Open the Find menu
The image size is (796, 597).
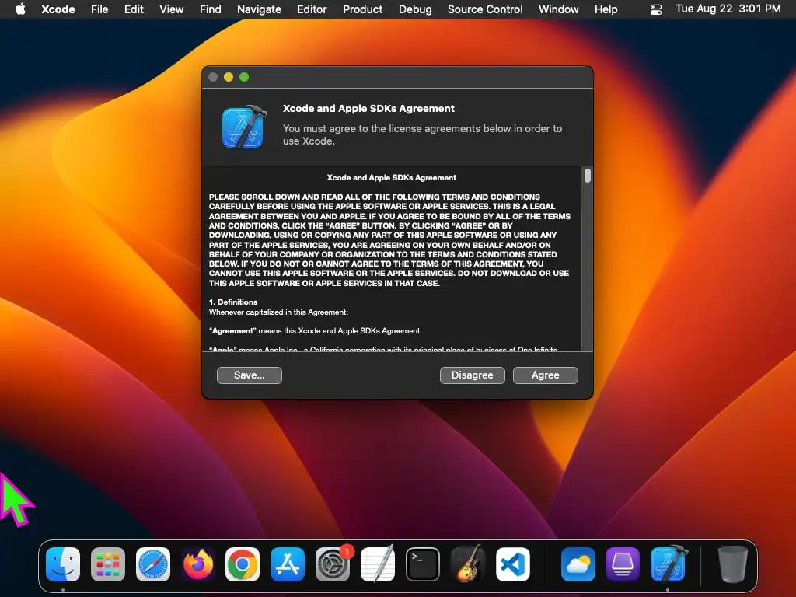[x=210, y=9]
